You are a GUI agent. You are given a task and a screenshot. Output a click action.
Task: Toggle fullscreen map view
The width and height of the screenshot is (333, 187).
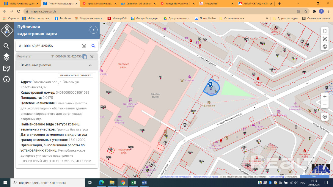(325, 31)
